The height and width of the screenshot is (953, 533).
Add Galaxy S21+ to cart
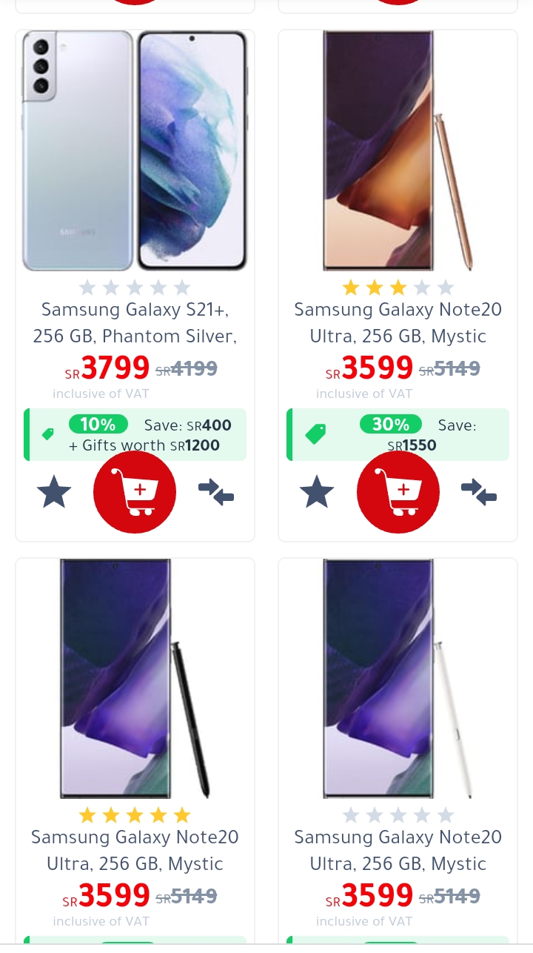pos(135,492)
